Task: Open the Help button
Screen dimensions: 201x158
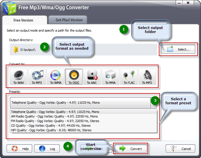Action: point(19,149)
